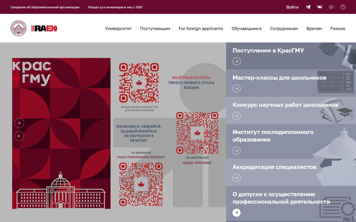Image resolution: width=356 pixels, height=222 pixels.
Task: Click the Войти login link
Action: pyautogui.click(x=292, y=7)
